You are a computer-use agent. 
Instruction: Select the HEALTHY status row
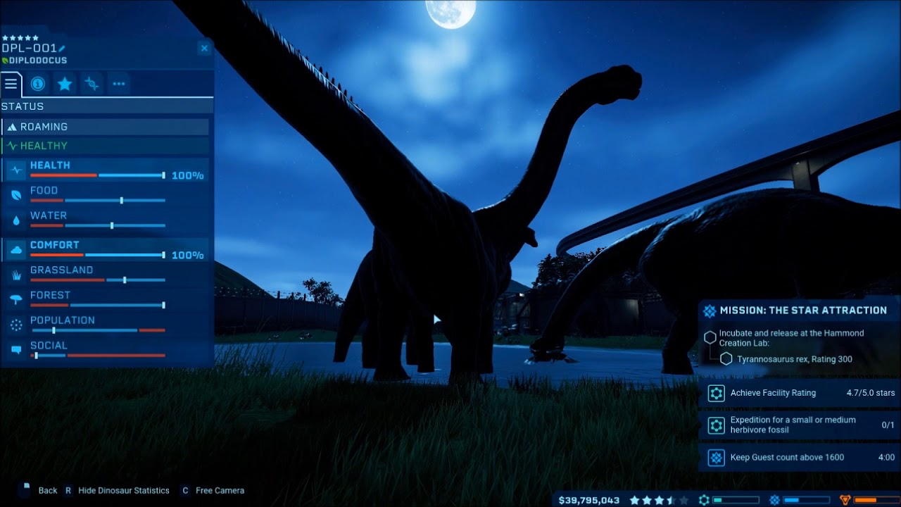pyautogui.click(x=106, y=146)
